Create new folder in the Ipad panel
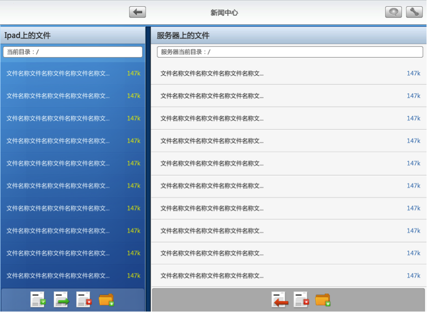The height and width of the screenshot is (312, 427). (107, 300)
